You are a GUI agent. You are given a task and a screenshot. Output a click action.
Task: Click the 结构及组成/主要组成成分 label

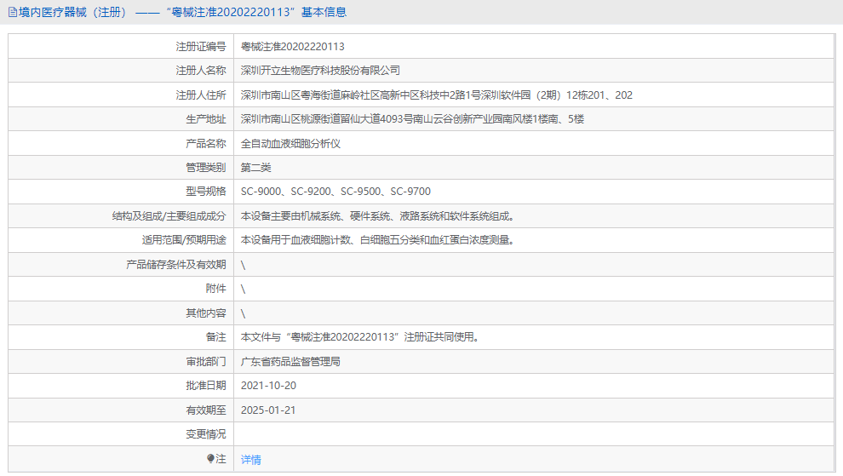[169, 216]
